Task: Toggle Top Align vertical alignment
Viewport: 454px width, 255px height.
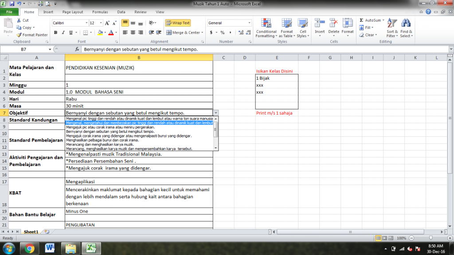Action: click(125, 23)
